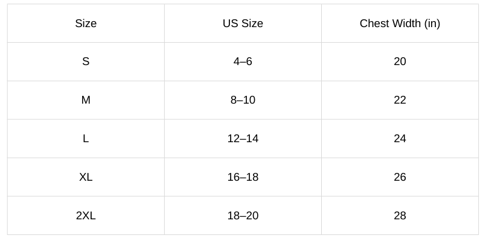Image resolution: width=483 pixels, height=241 pixels.
Task: Click the US size 8–10 cell
Action: (x=243, y=100)
